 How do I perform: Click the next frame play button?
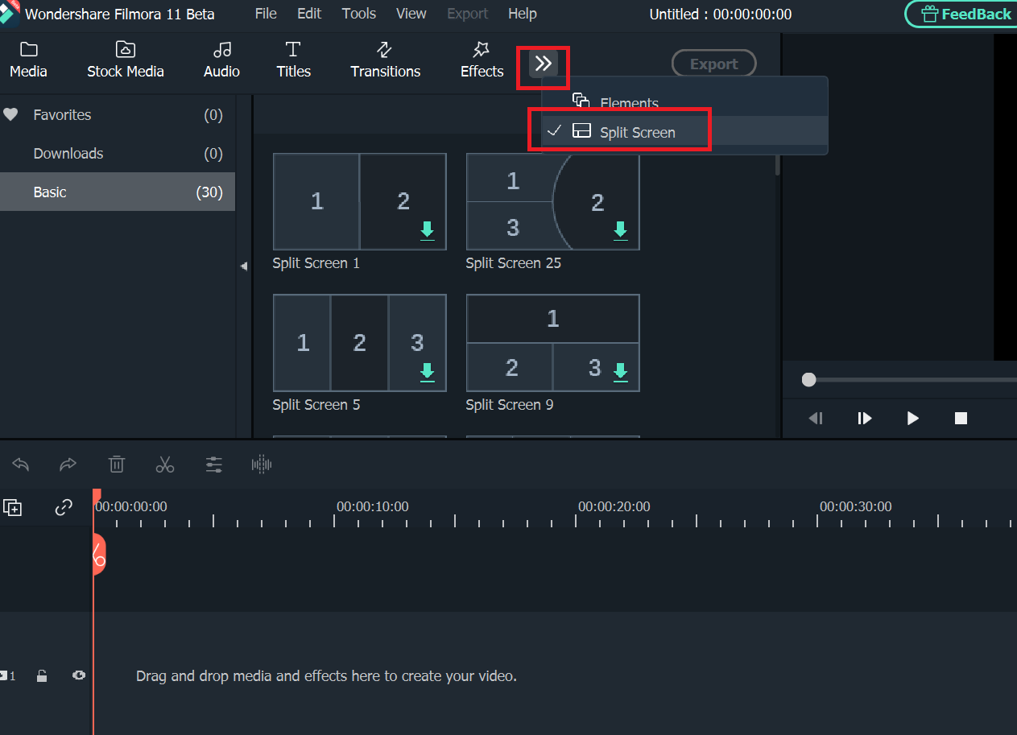[x=864, y=418]
